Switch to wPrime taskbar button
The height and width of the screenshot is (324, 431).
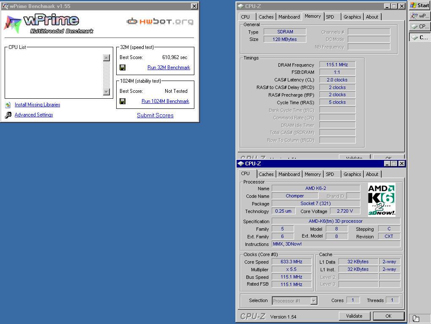pos(420,16)
